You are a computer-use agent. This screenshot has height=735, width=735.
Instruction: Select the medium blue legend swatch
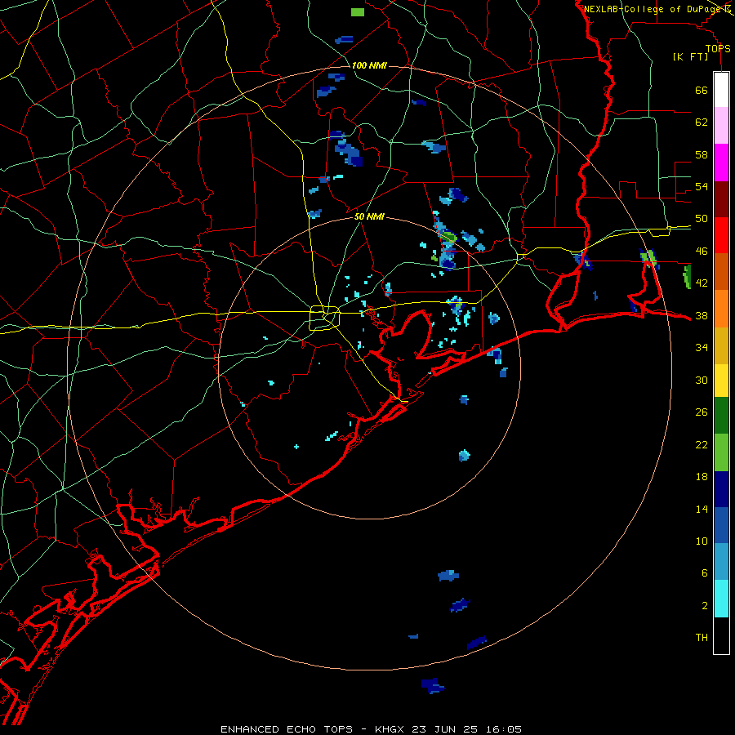pyautogui.click(x=721, y=525)
